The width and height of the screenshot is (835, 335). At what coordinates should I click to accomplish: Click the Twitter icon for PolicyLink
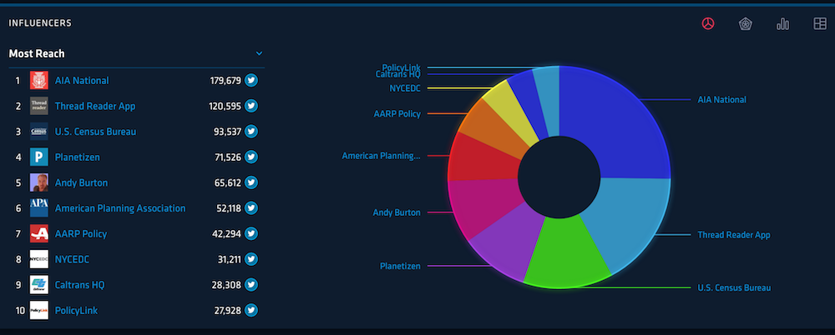point(251,310)
